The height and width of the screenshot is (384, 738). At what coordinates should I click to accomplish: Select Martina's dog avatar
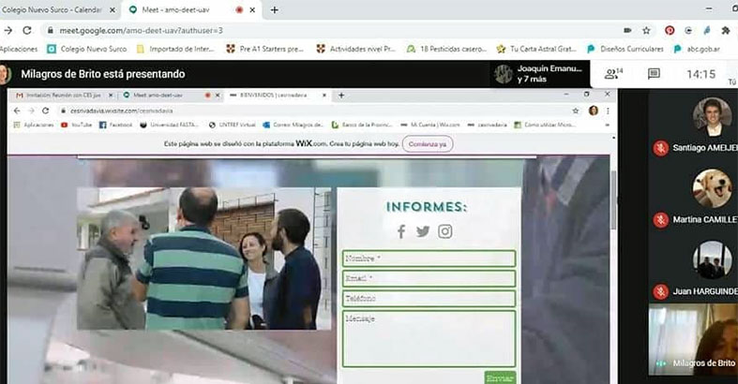point(712,189)
